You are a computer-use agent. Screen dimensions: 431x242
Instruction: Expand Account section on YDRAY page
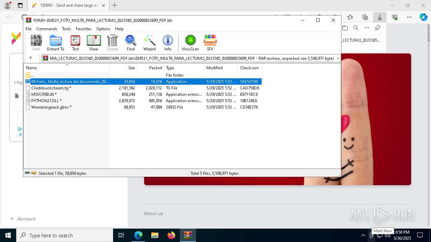click(23, 219)
